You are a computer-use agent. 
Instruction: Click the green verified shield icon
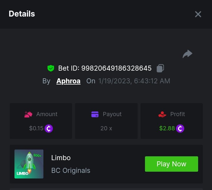pos(51,68)
